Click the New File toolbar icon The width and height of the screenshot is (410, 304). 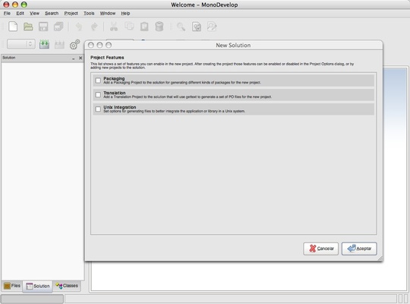coord(13,27)
